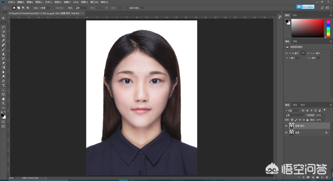
Task: Click the 选择并遮住 button
Action: [135, 8]
